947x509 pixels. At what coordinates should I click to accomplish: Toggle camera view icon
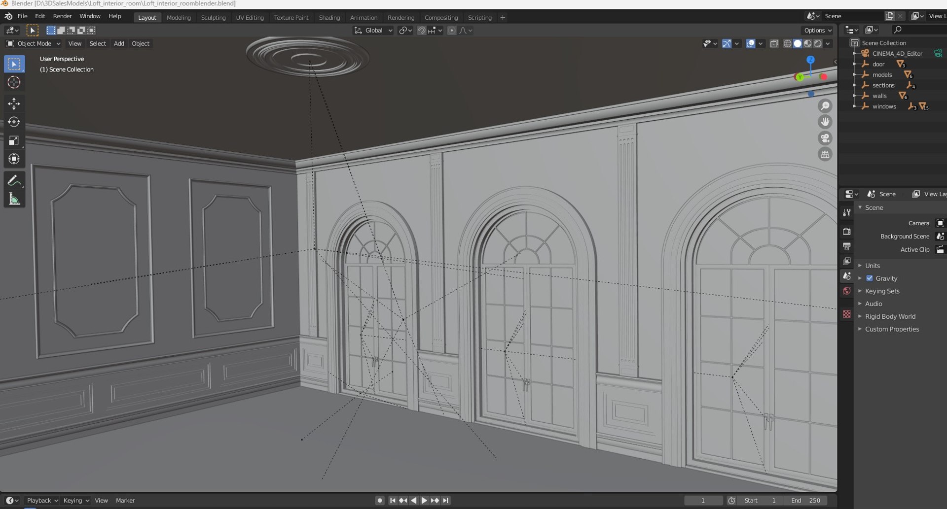[825, 138]
